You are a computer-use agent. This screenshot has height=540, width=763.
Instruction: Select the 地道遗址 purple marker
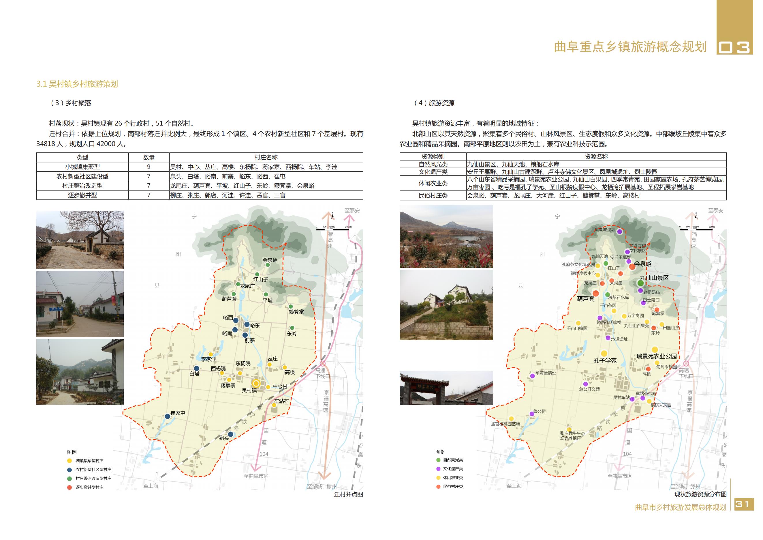(x=608, y=338)
